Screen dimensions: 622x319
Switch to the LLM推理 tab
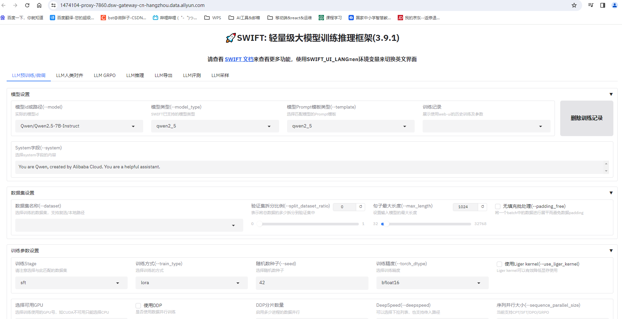coord(135,75)
